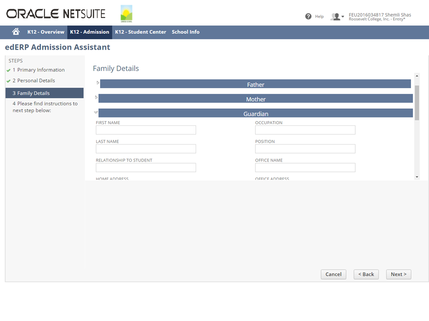Go to the home icon in navigation bar
Viewport: 429px width, 321px height.
(x=16, y=32)
